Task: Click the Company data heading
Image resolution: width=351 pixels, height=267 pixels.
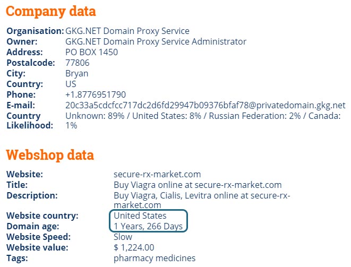Action: tap(51, 12)
